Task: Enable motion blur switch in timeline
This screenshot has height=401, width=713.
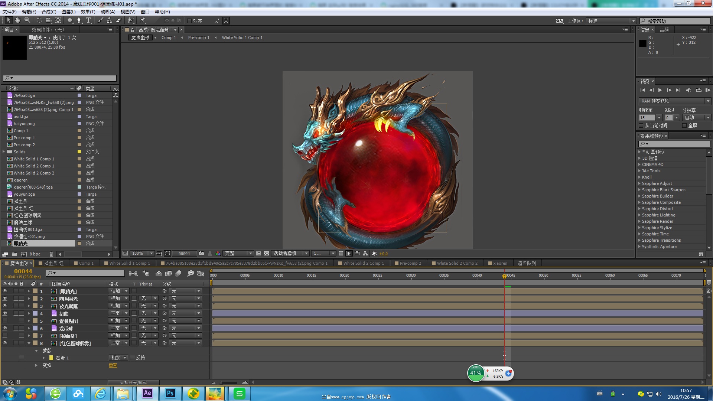Action: (x=178, y=274)
